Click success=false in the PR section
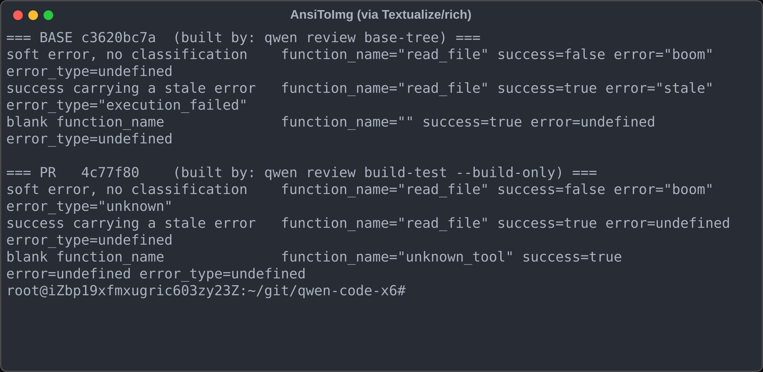 point(552,189)
